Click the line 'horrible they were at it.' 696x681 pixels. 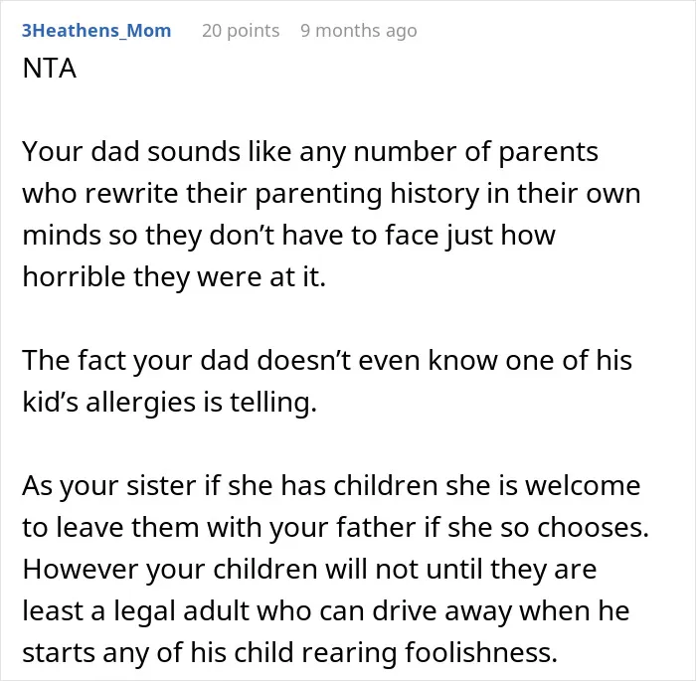coord(174,277)
